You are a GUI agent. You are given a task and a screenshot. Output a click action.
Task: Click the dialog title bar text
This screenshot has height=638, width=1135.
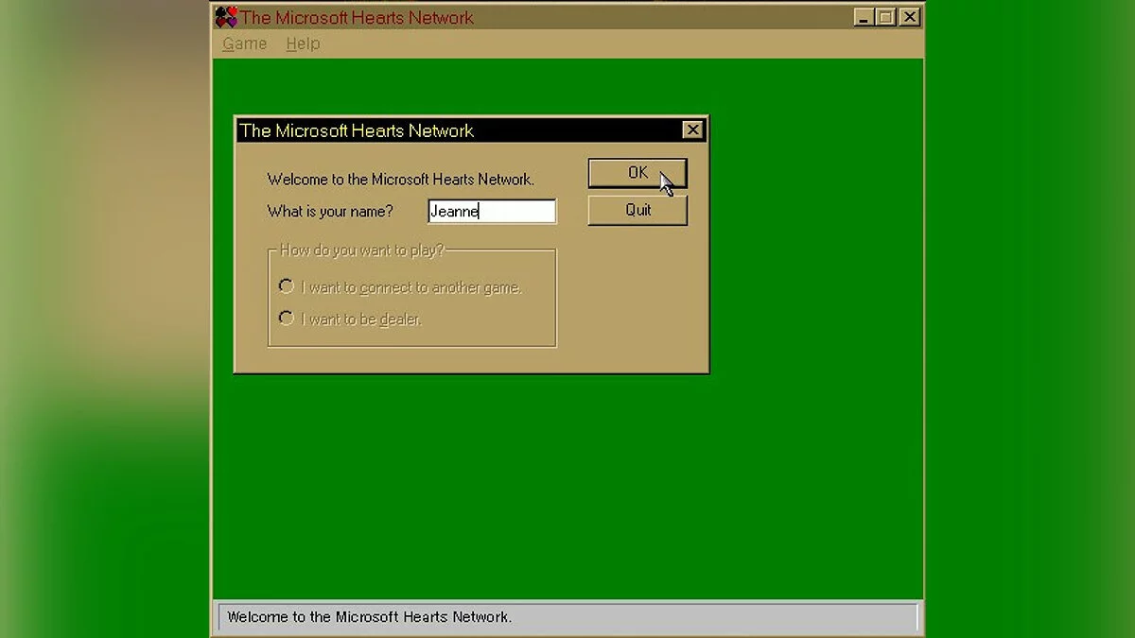[357, 130]
